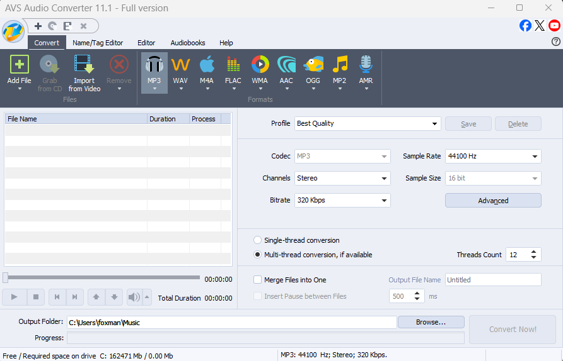Select the FLAC format icon

coord(233,64)
